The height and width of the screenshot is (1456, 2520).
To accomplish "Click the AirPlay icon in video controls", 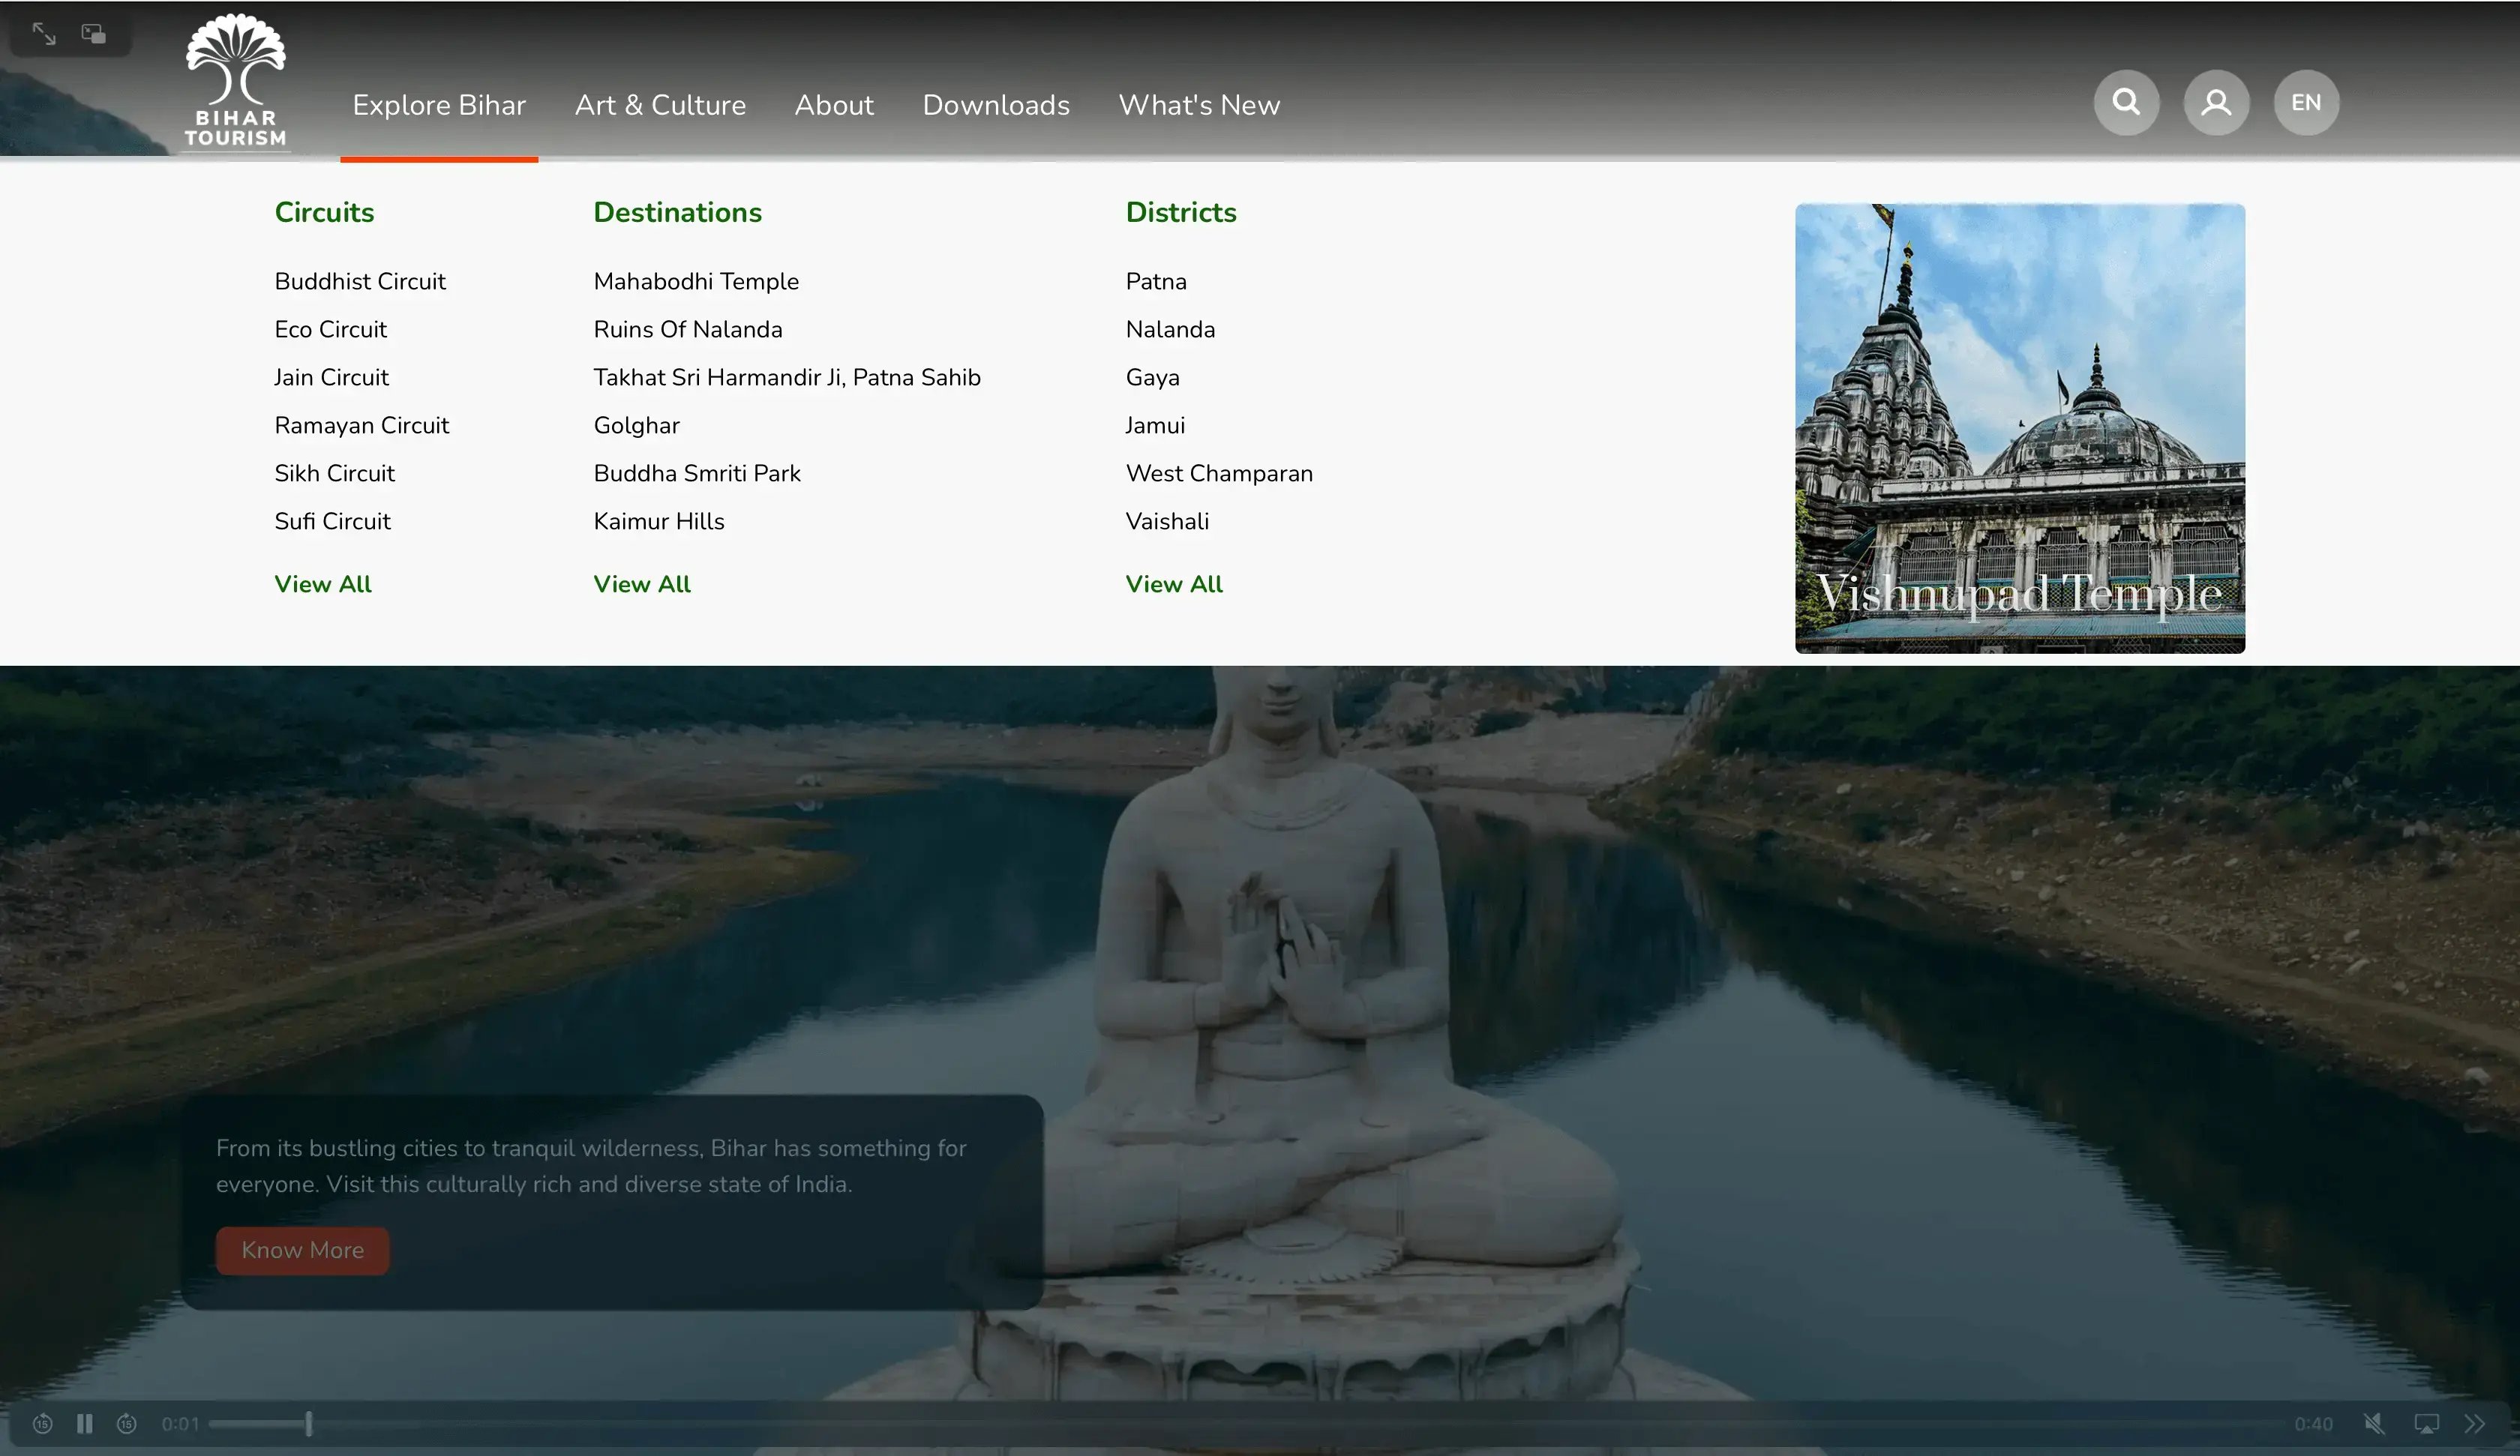I will (x=2427, y=1423).
